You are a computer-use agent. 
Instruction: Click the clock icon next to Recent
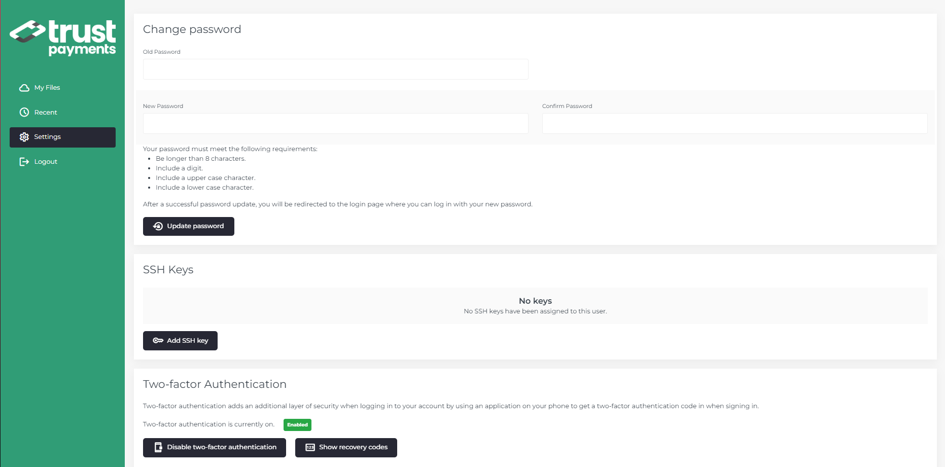tap(24, 113)
